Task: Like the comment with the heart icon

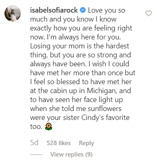Action: point(148,13)
